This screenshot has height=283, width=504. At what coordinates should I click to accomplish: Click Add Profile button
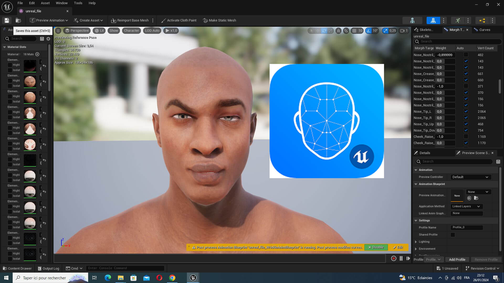[x=457, y=260]
